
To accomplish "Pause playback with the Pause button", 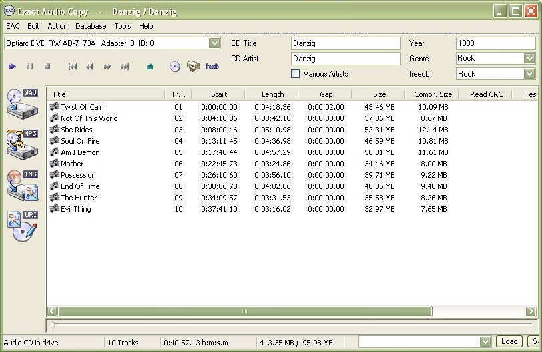I will [30, 66].
